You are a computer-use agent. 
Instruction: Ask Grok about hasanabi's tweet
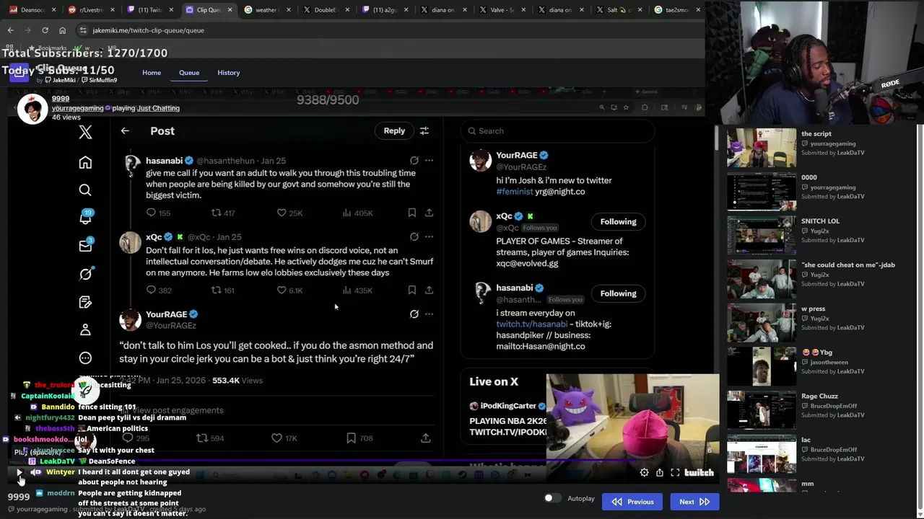click(414, 161)
